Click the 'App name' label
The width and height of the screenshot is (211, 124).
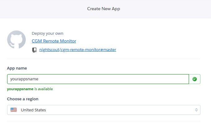17,68
